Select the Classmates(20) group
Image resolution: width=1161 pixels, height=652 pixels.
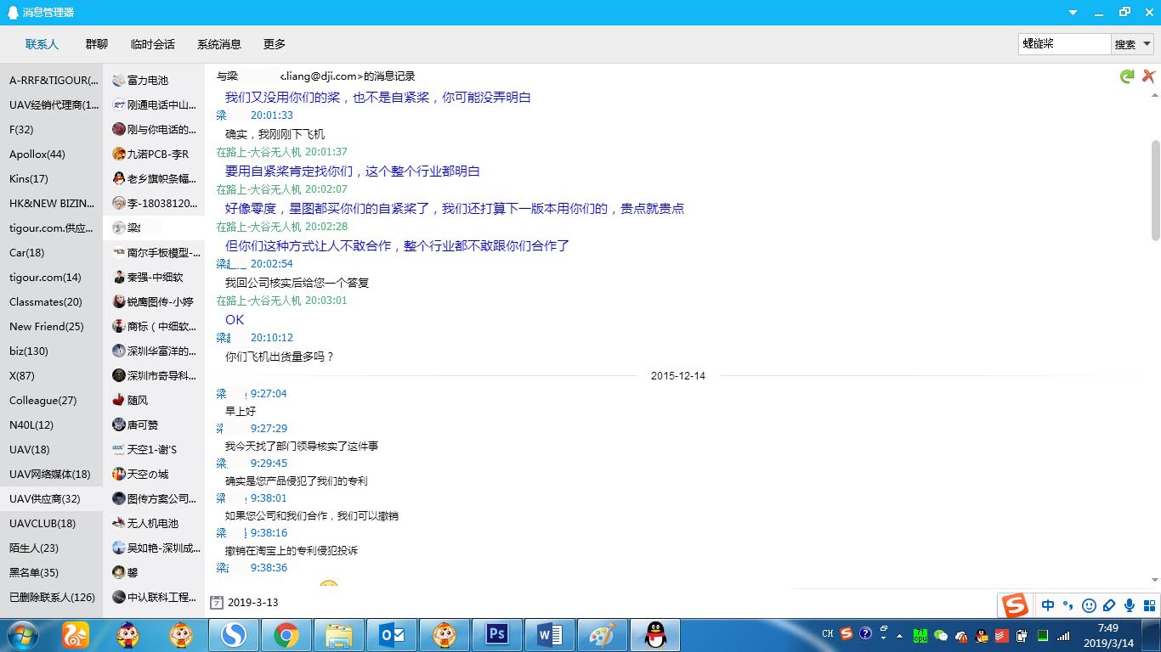51,301
